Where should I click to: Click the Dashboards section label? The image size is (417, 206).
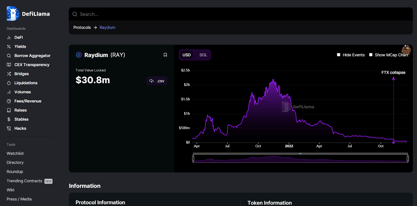[16, 28]
